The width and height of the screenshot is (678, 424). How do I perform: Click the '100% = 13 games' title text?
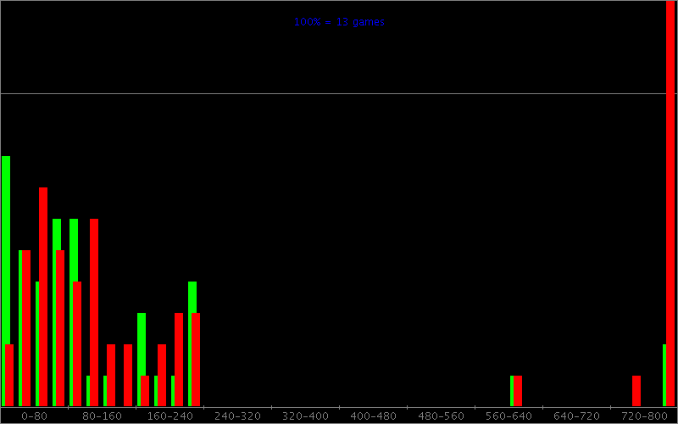339,22
